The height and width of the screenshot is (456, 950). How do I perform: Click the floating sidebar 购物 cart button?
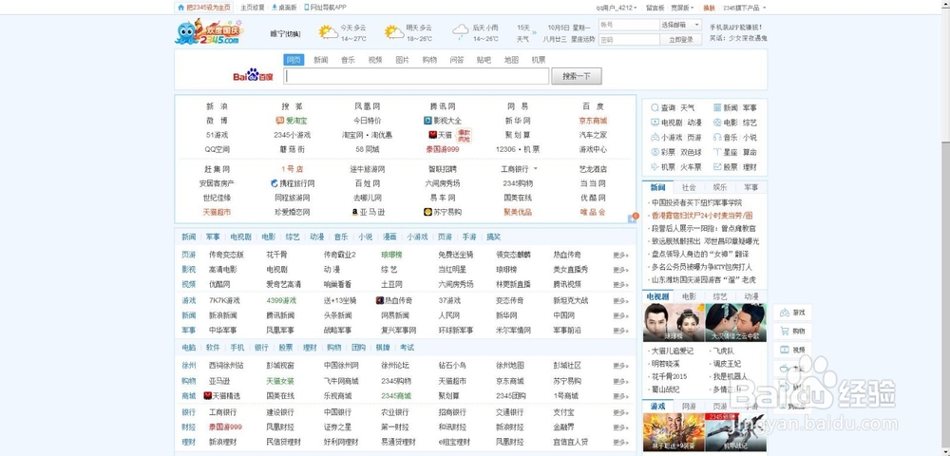[792, 332]
